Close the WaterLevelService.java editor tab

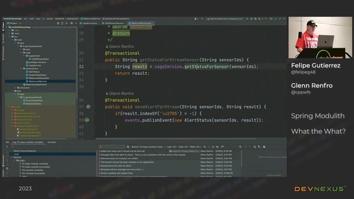click(x=153, y=23)
